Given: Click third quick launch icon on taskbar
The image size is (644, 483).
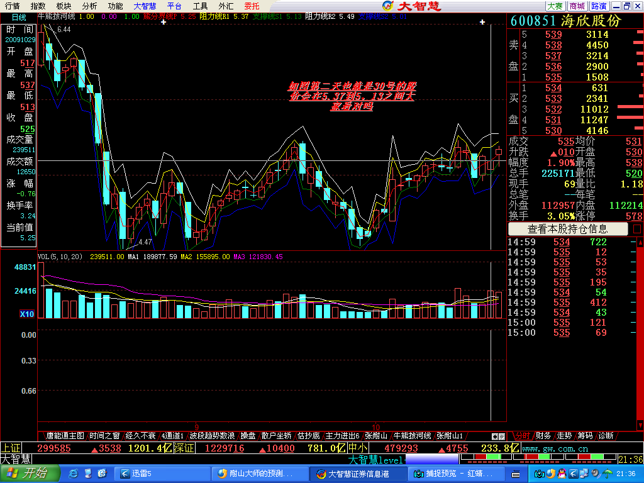Looking at the screenshot, I should tap(103, 474).
